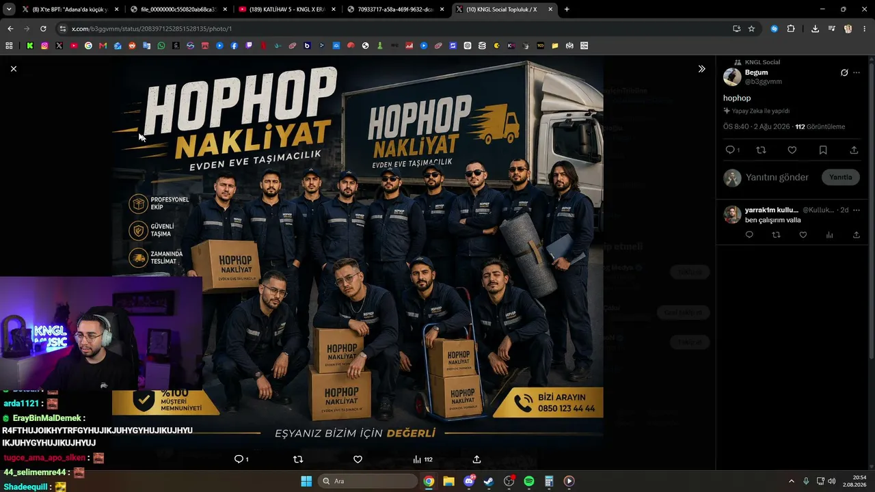Close the KATLİHAV 5 YouTube tab
This screenshot has width=875, height=492.
(x=333, y=10)
